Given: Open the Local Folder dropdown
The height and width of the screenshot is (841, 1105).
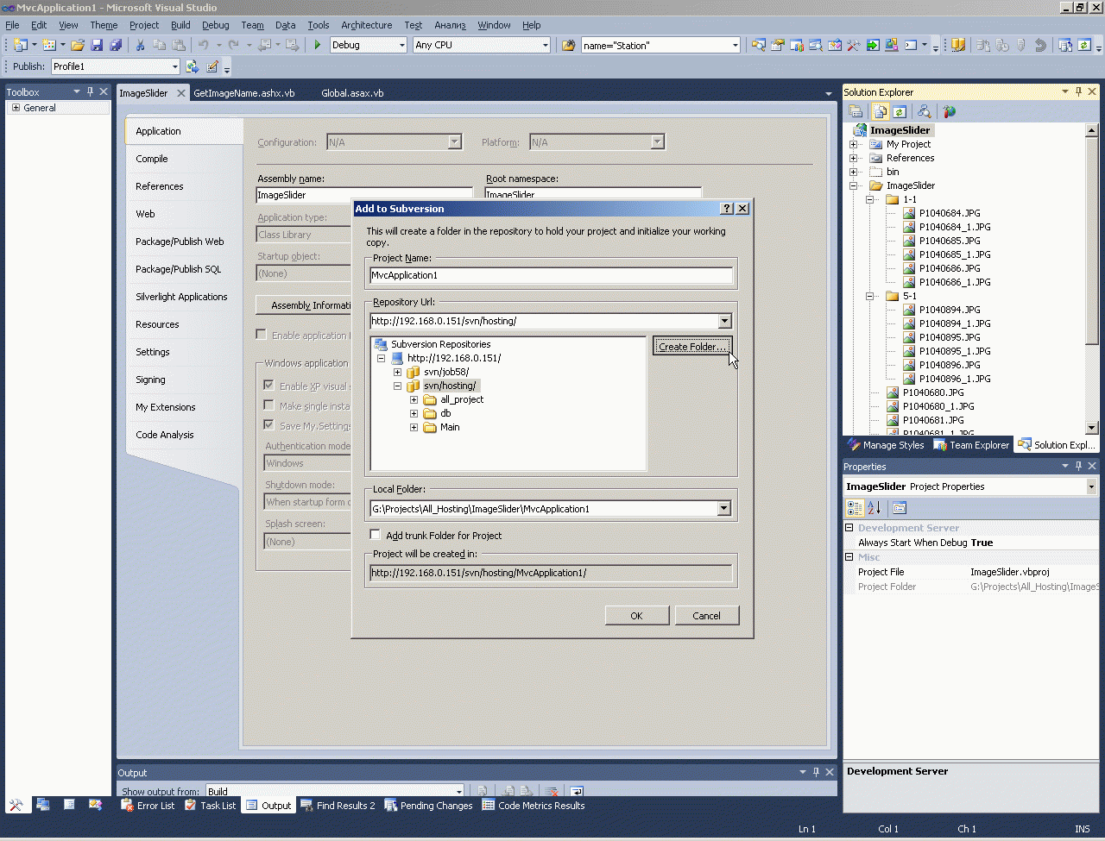Looking at the screenshot, I should (x=724, y=509).
